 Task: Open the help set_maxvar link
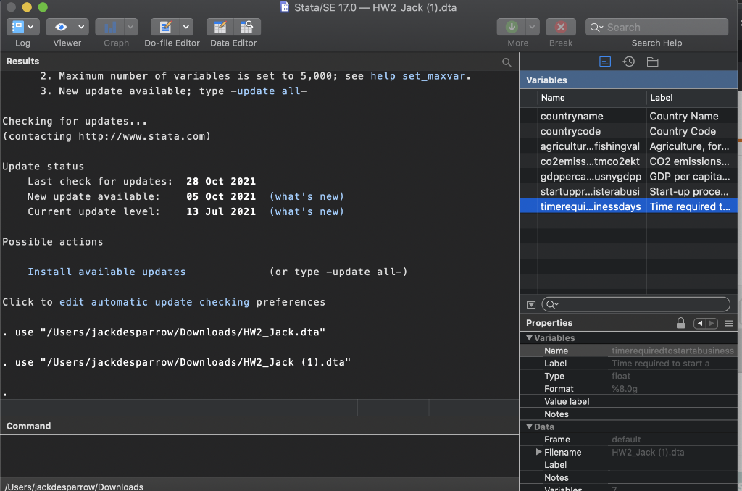tap(418, 76)
